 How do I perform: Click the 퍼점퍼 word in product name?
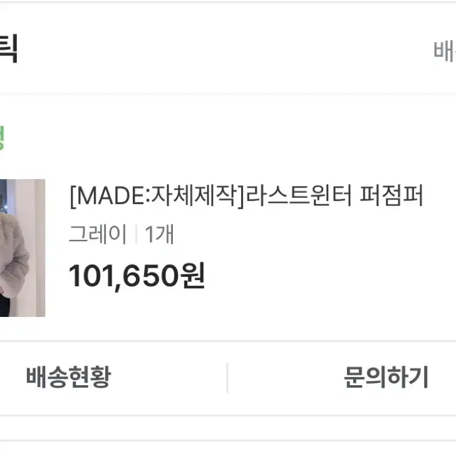(391, 195)
